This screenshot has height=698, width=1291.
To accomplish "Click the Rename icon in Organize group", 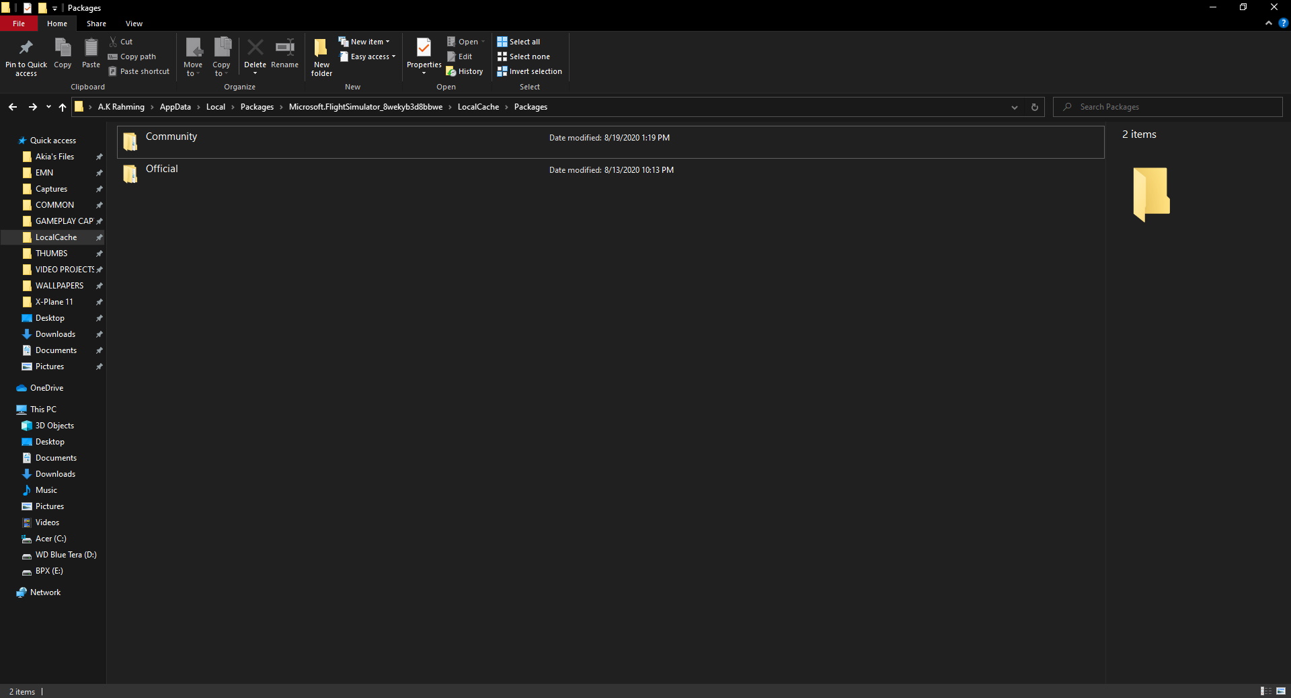I will pos(284,48).
